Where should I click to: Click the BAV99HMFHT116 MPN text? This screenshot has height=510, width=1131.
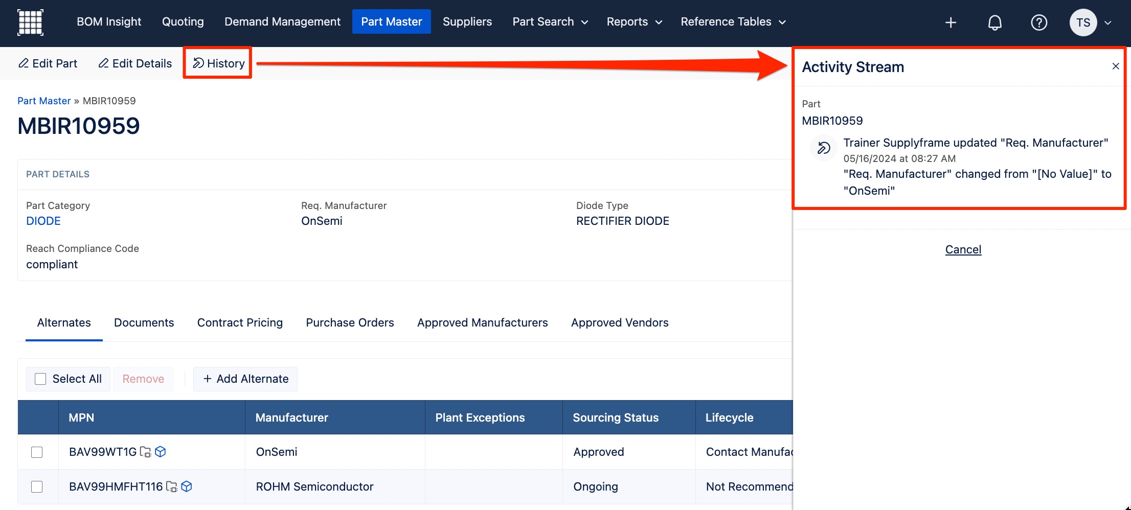coord(116,487)
